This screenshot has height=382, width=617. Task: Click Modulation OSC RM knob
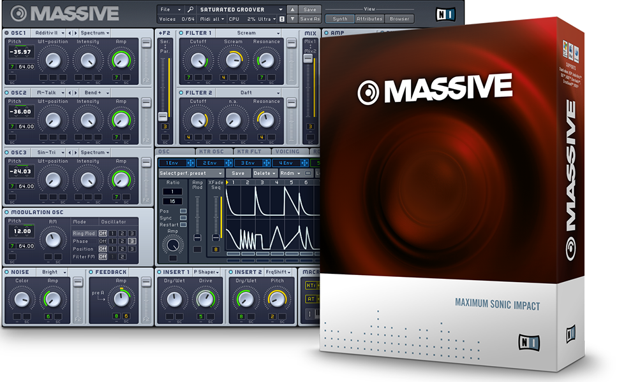[53, 239]
